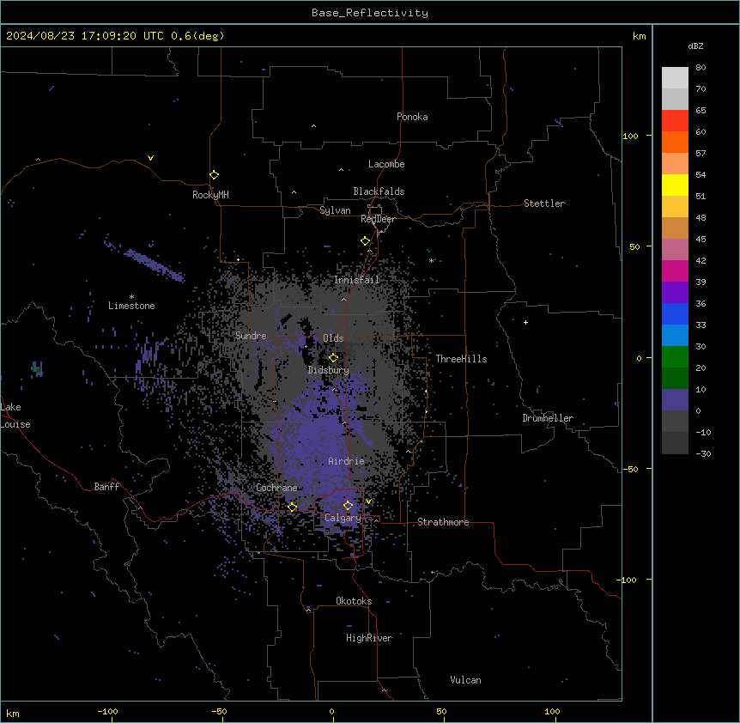Click the Olds label
The width and height of the screenshot is (740, 723).
pos(333,338)
